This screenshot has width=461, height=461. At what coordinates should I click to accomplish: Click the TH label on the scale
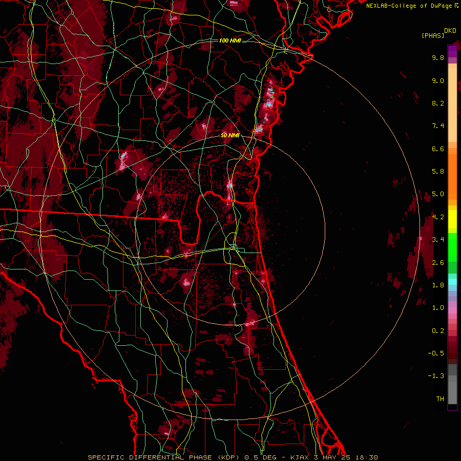tap(440, 399)
